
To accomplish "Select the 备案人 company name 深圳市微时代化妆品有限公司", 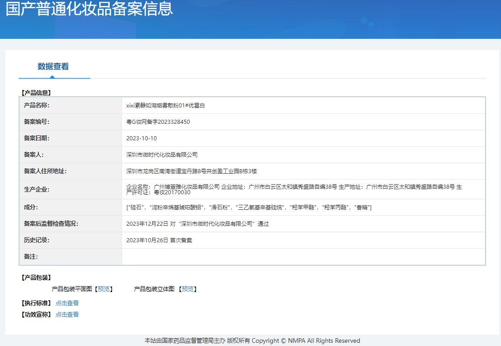I will click(162, 155).
